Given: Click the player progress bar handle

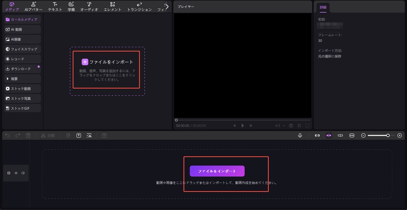Looking at the screenshot, I should 176,120.
